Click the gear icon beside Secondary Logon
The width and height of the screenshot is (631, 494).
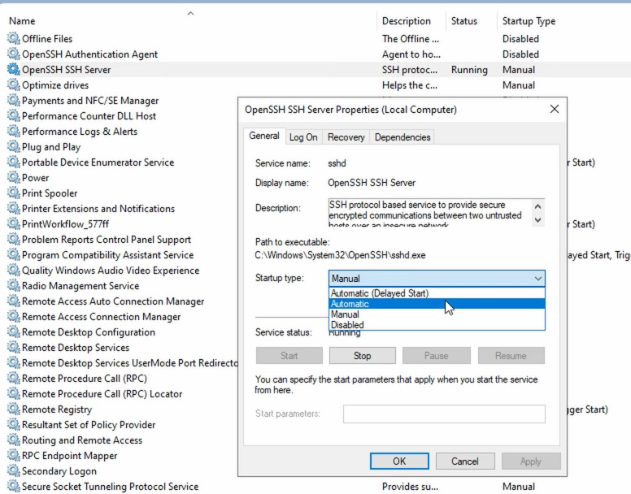[x=13, y=471]
